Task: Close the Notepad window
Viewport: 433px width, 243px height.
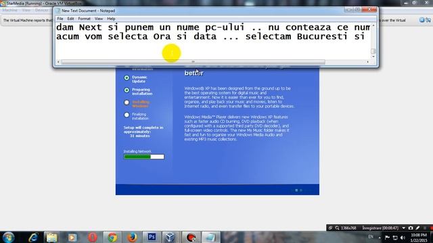Action: [369, 9]
